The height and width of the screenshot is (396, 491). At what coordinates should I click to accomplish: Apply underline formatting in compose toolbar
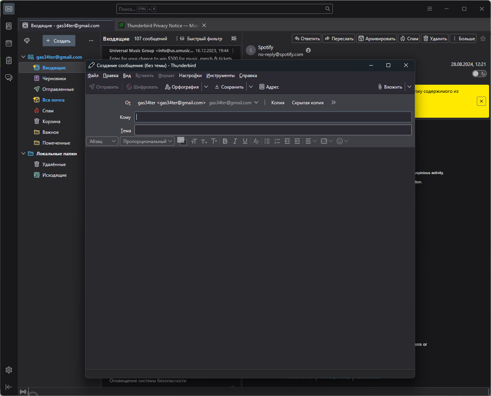coord(245,141)
